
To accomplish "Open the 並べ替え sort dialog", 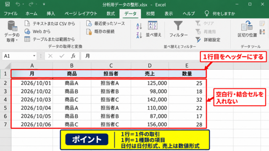I will (153, 29).
